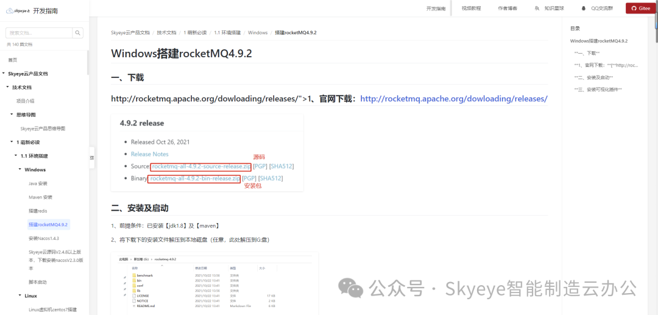The image size is (658, 315).
Task: Click the search magnifier icon
Action: click(x=77, y=33)
